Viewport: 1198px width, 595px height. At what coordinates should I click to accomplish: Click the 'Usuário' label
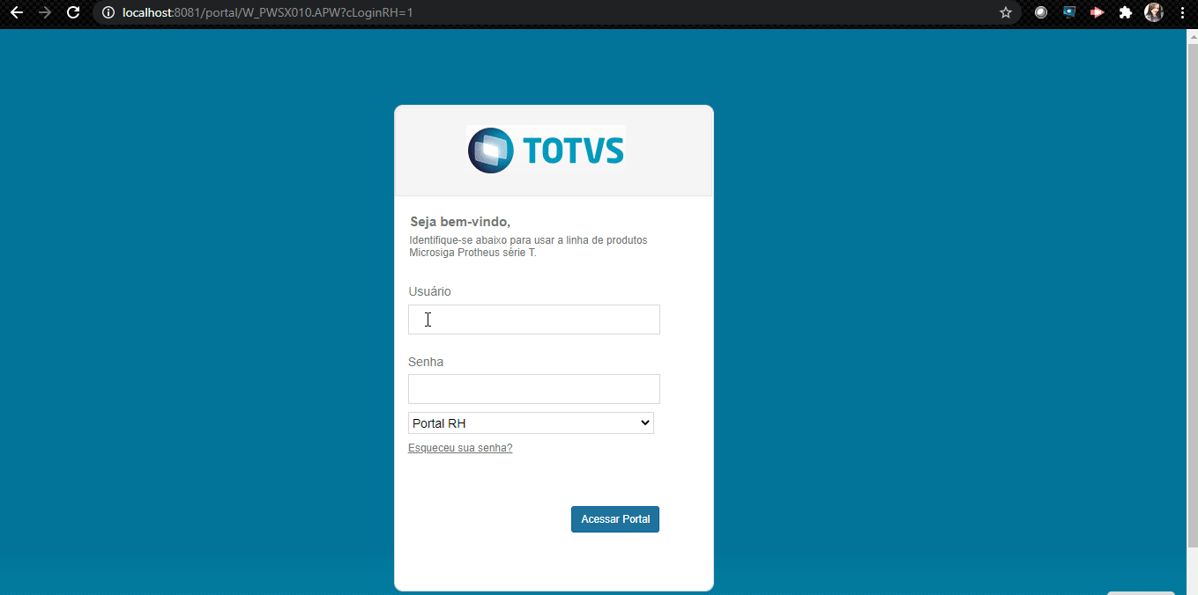coord(430,291)
